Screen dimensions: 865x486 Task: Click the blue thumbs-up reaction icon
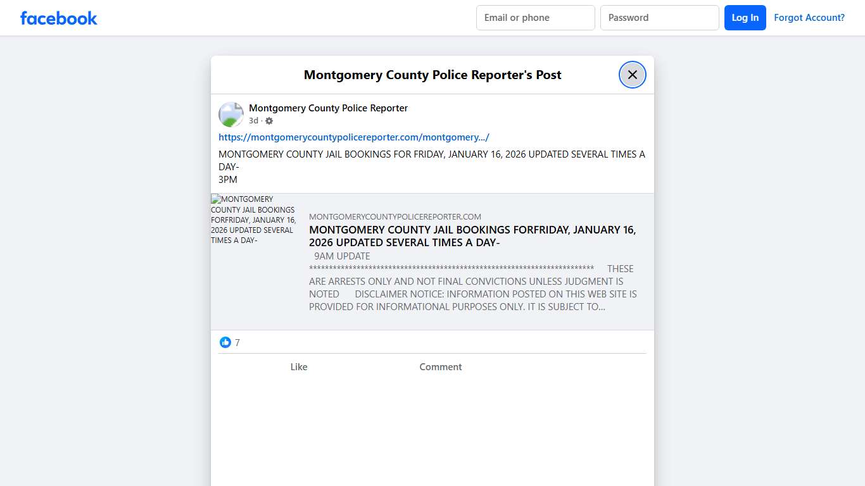click(225, 342)
